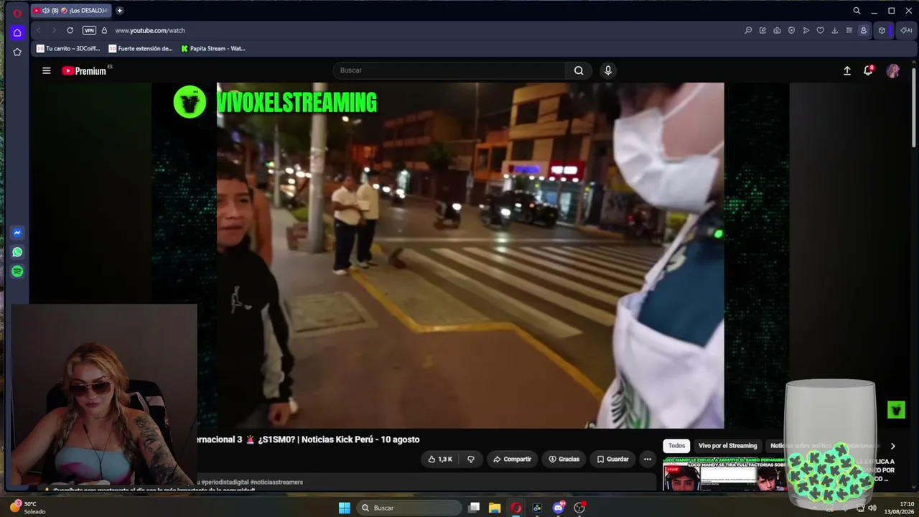Open the edit page note icon

pos(762,30)
